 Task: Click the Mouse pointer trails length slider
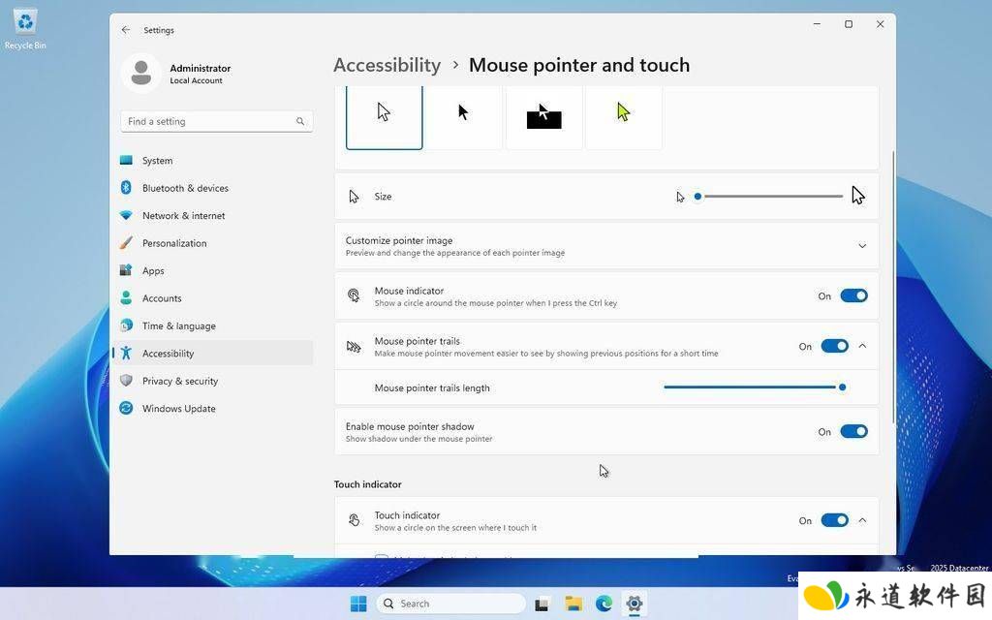click(x=755, y=387)
